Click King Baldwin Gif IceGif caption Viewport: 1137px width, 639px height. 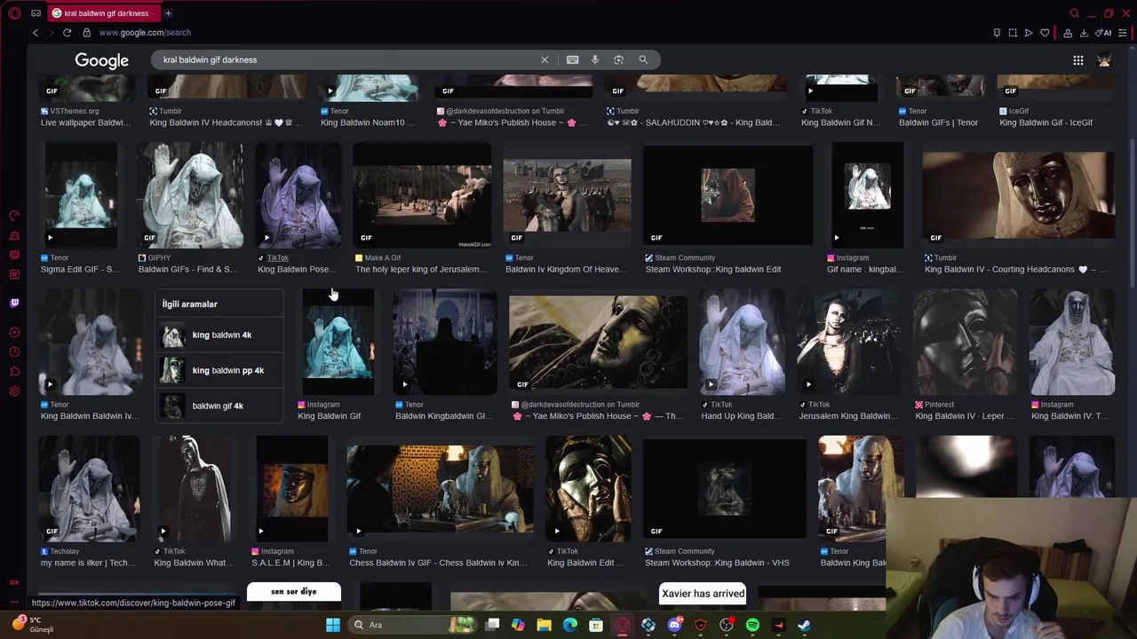point(1046,122)
